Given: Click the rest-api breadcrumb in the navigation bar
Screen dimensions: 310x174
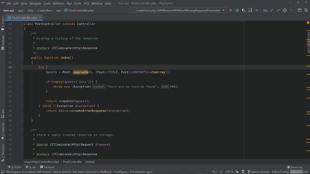Looking at the screenshot, I should tap(9, 11).
